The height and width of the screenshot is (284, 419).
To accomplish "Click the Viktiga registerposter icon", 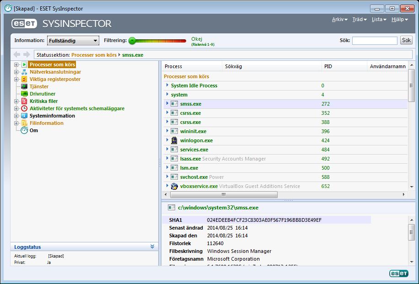I will (24, 79).
